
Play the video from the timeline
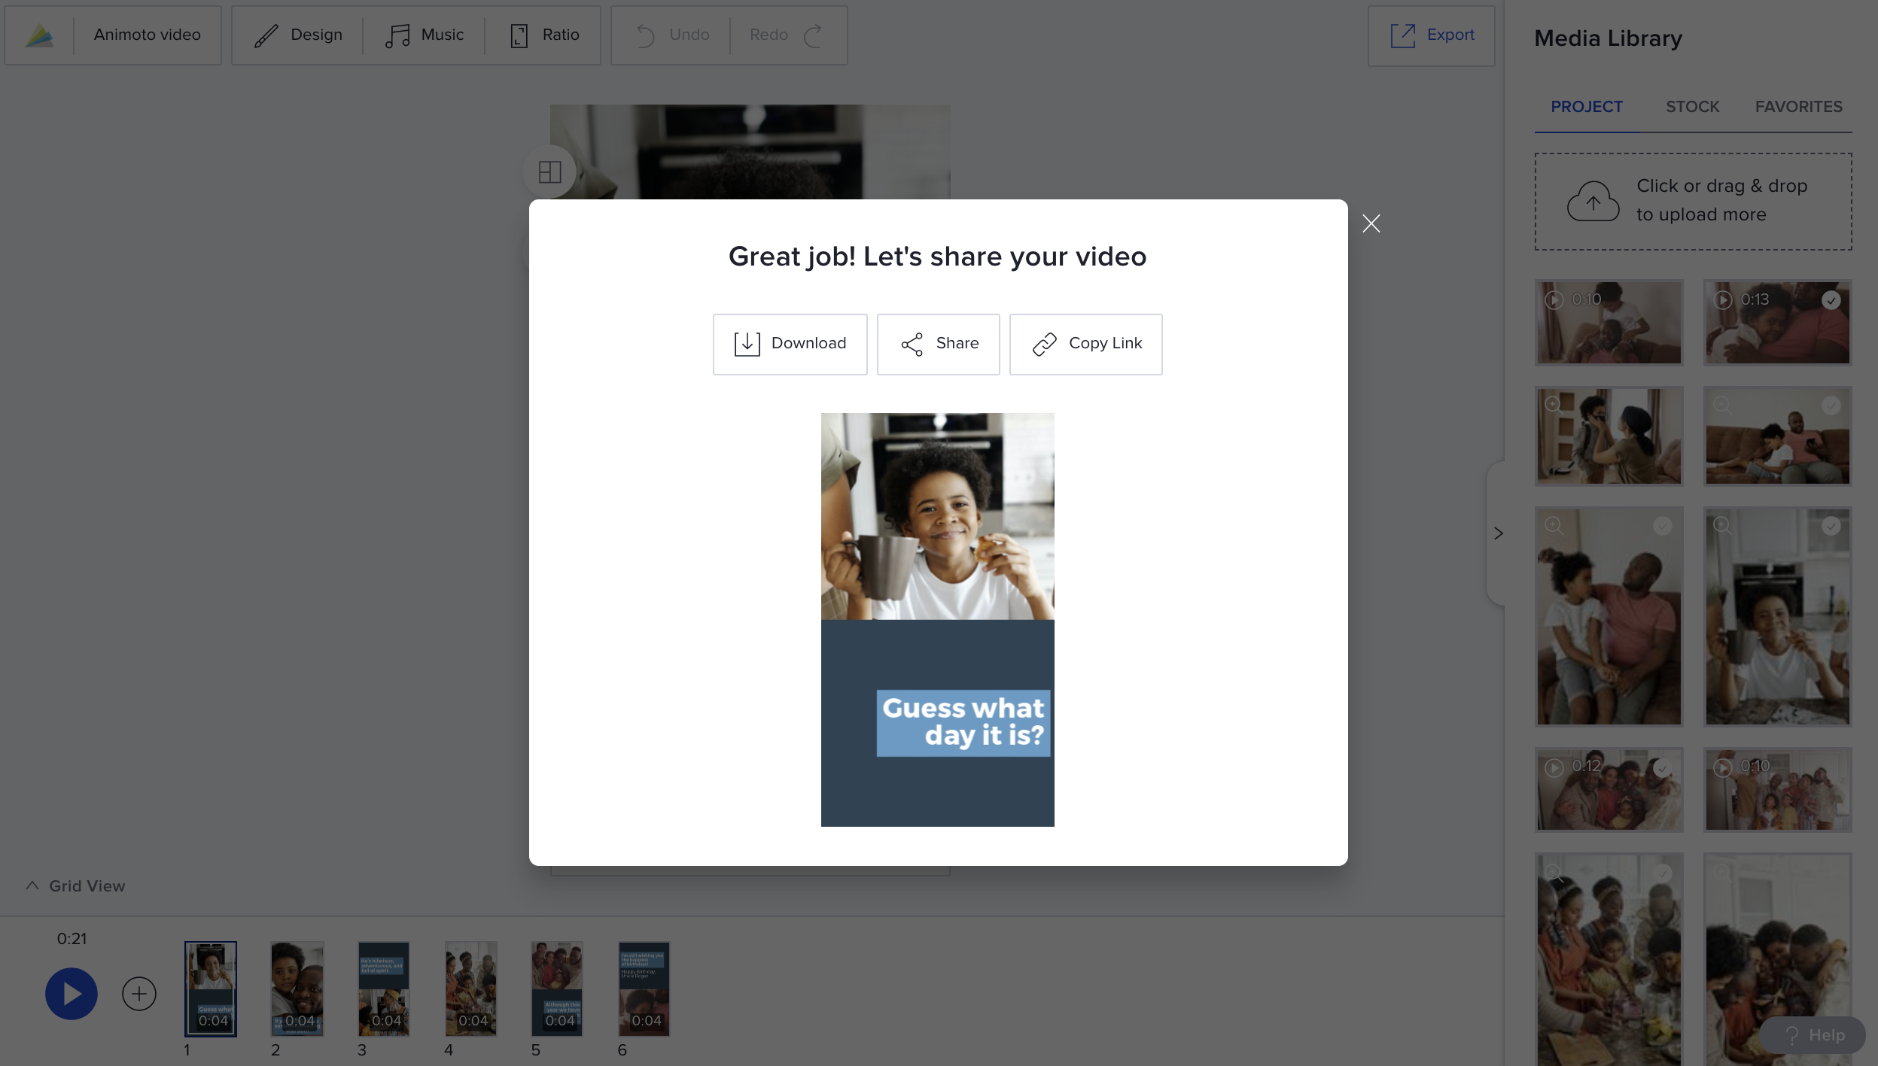[x=72, y=994]
